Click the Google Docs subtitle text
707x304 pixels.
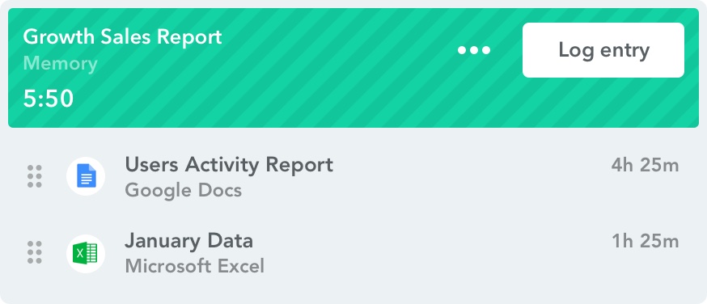184,191
